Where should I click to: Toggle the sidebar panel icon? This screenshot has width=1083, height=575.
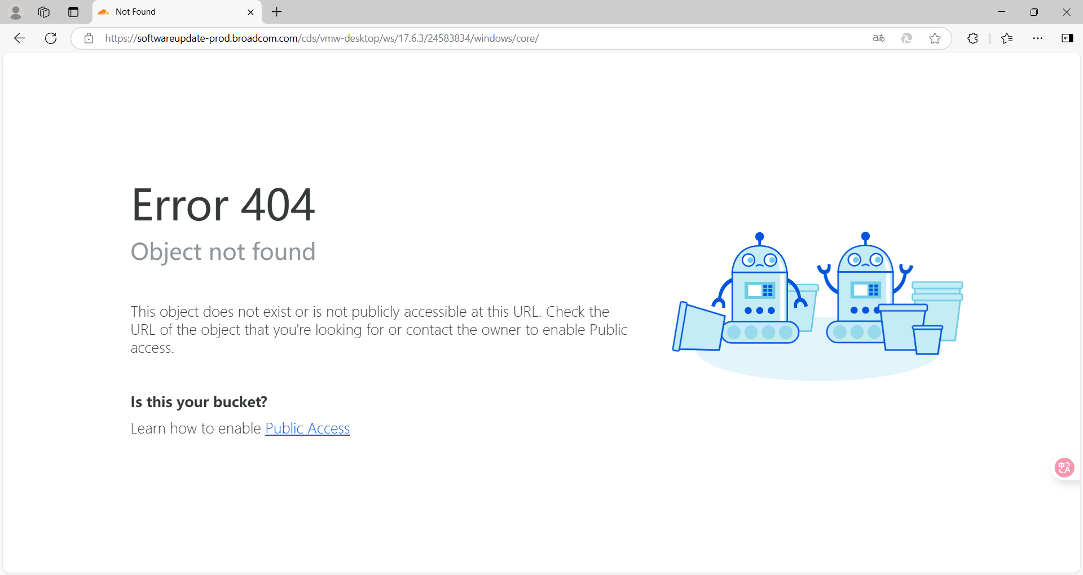pos(1068,38)
